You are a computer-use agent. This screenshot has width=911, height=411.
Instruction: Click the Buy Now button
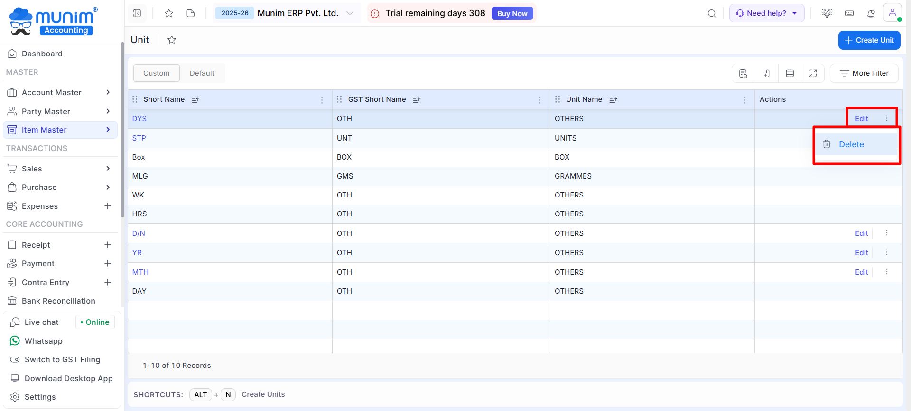[512, 14]
